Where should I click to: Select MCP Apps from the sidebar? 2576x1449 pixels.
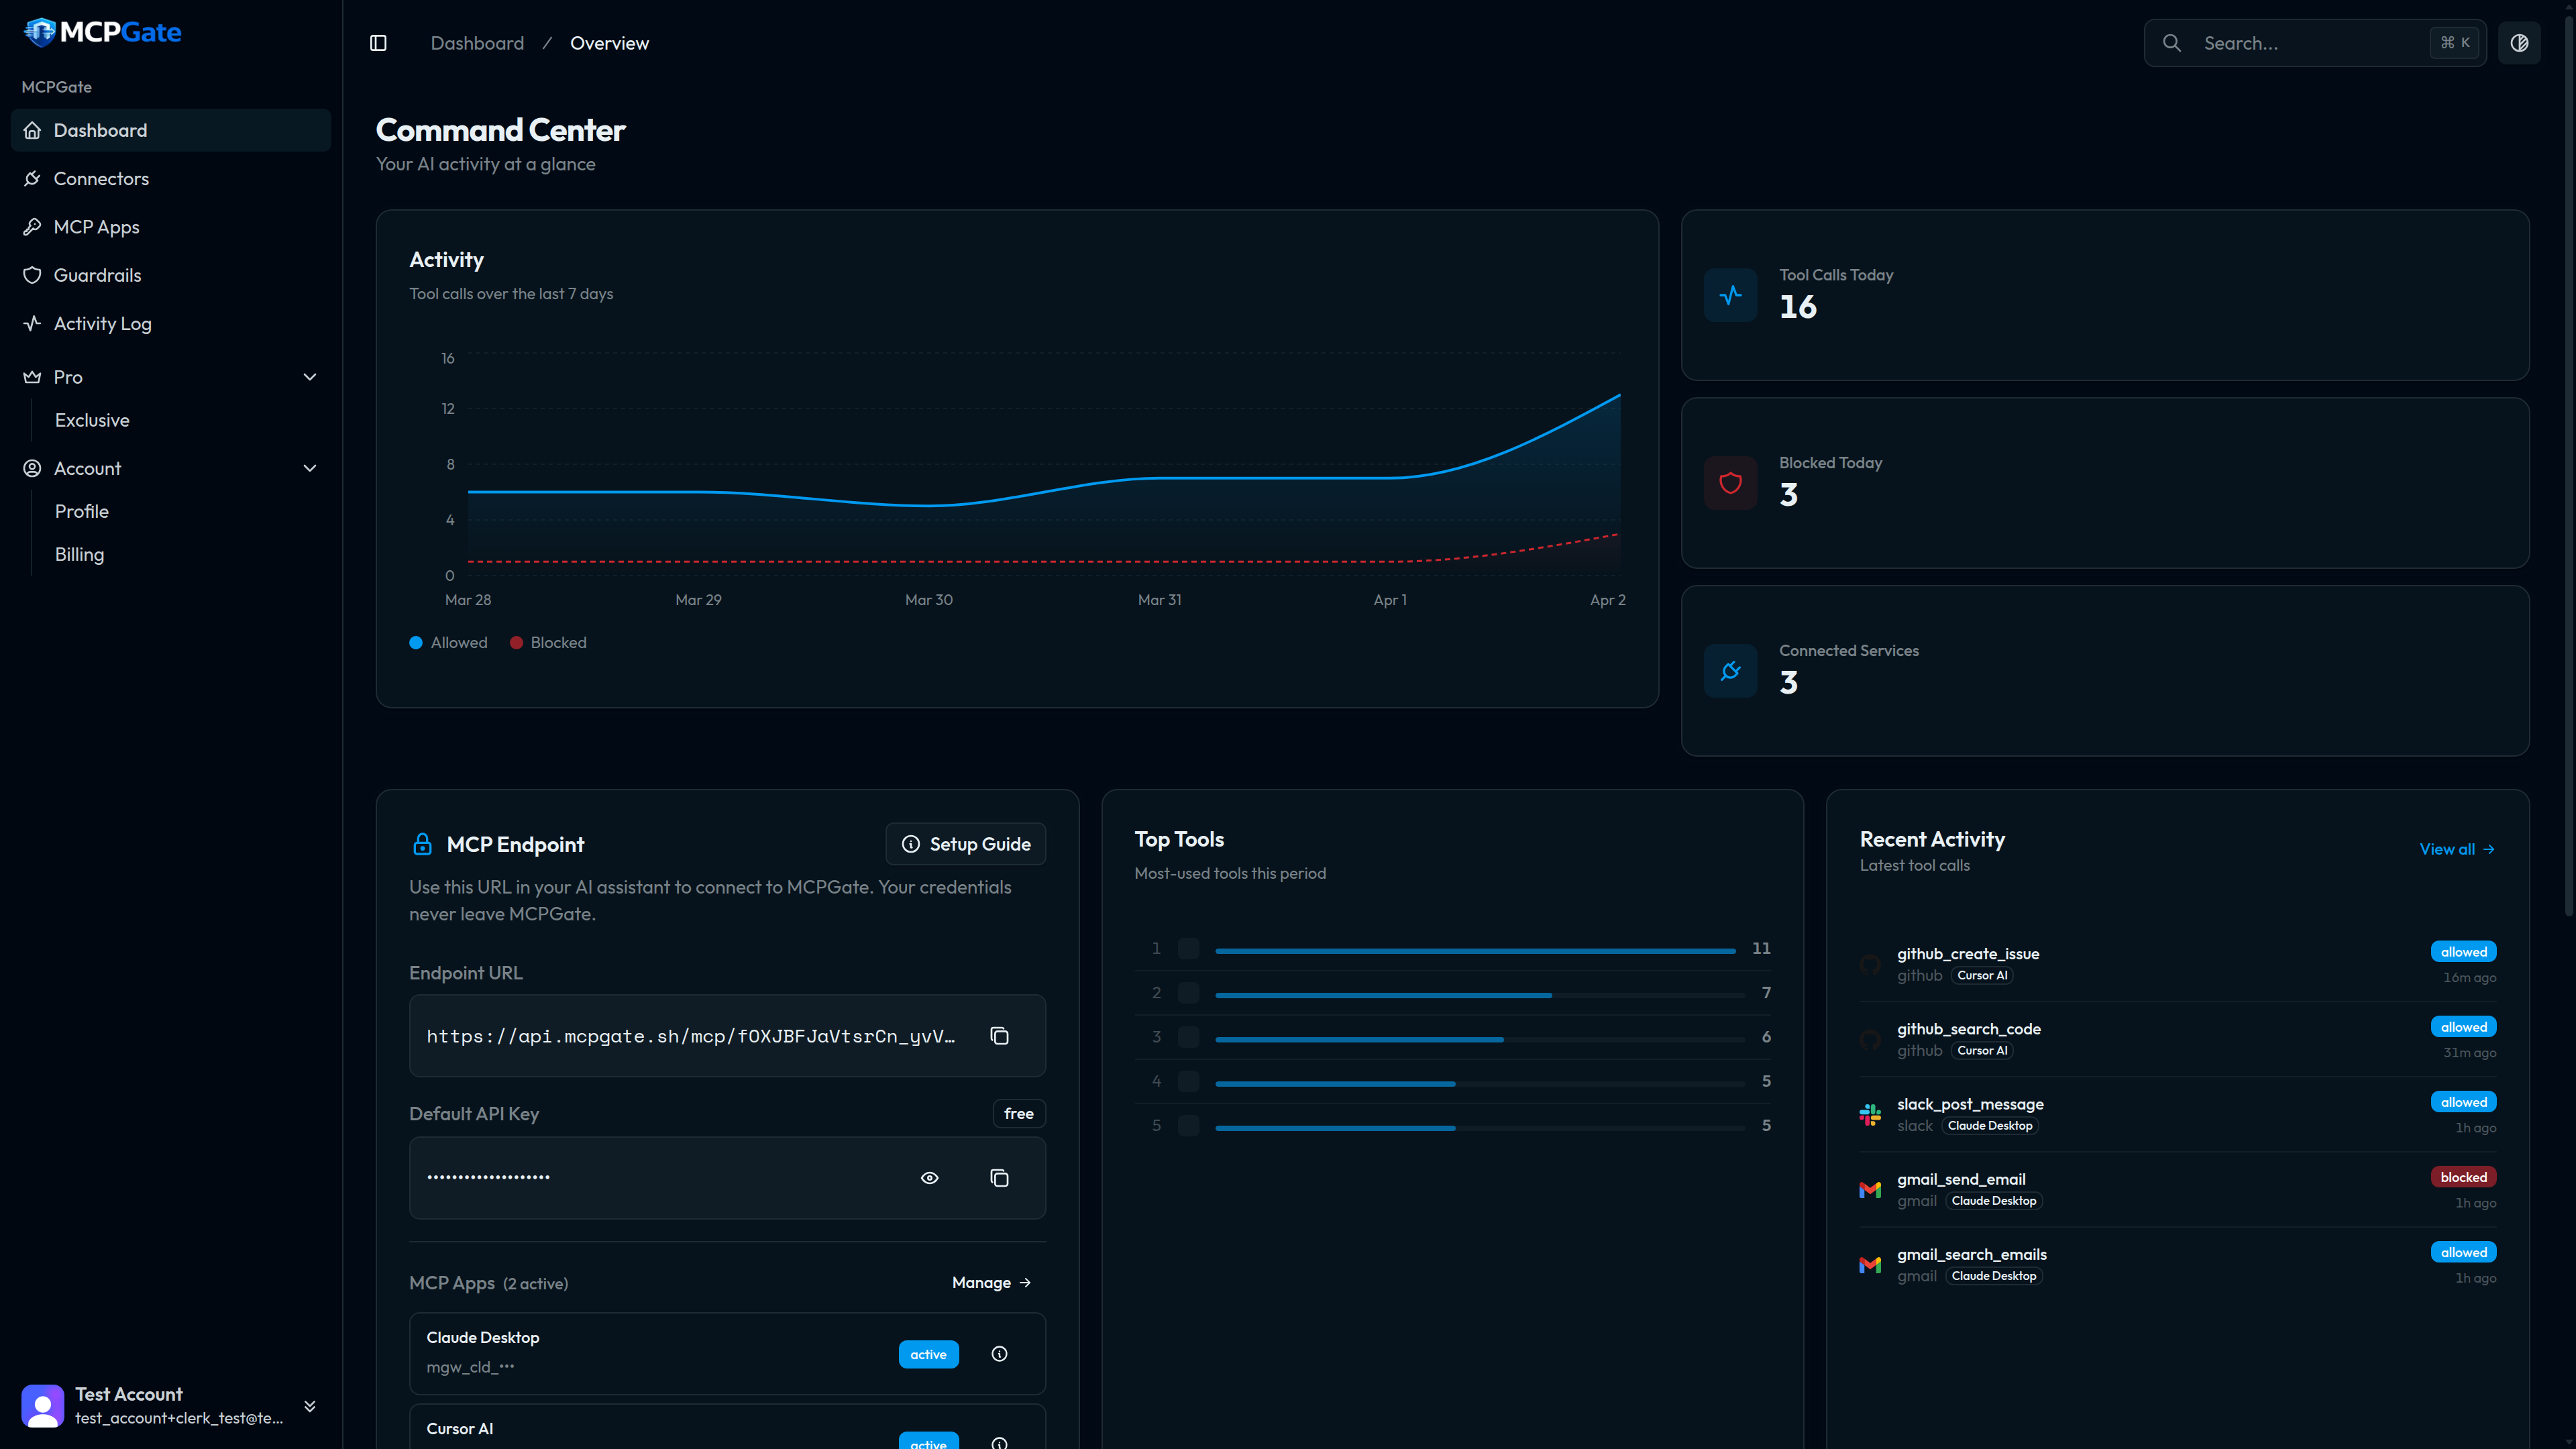(96, 226)
